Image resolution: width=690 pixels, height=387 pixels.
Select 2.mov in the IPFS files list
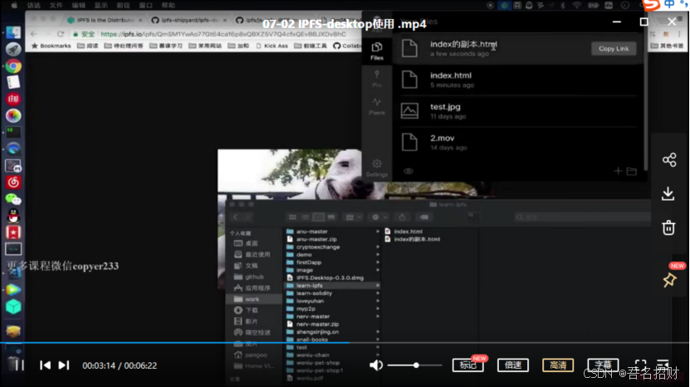(x=518, y=143)
